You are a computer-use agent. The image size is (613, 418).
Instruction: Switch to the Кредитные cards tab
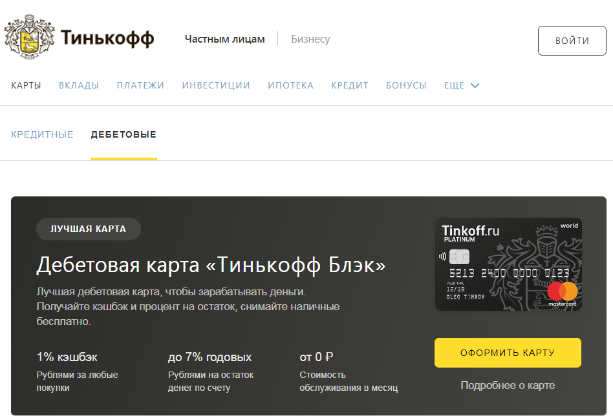coord(42,134)
